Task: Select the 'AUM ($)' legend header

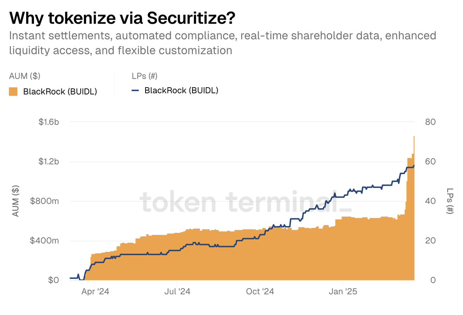Action: (x=24, y=76)
